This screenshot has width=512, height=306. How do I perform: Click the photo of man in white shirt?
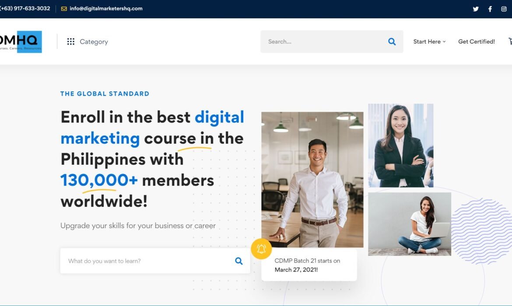[312, 179]
